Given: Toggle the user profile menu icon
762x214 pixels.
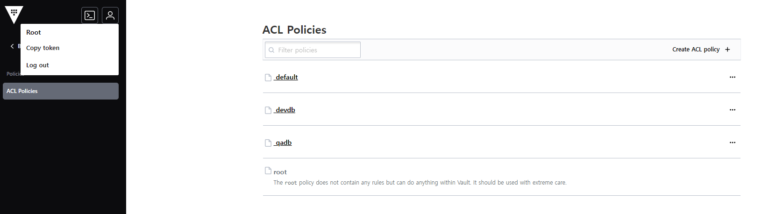Looking at the screenshot, I should pos(110,15).
